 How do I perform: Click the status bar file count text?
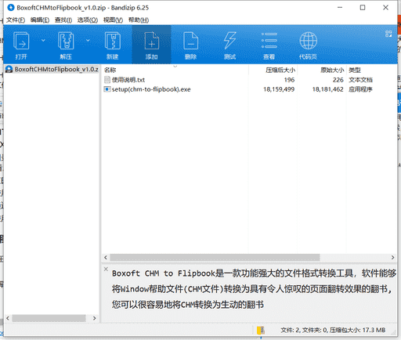[x=333, y=331]
